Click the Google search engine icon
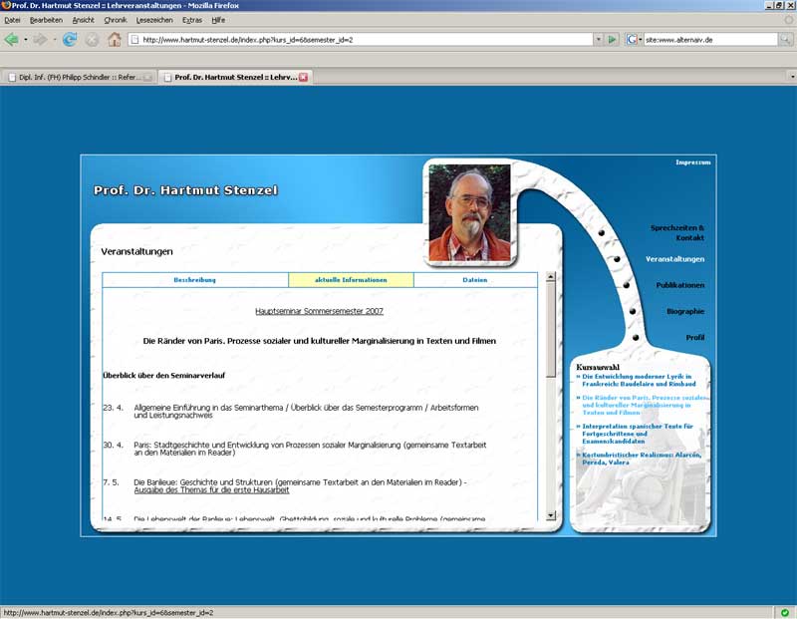Viewport: 797px width, 619px height. pyautogui.click(x=632, y=40)
